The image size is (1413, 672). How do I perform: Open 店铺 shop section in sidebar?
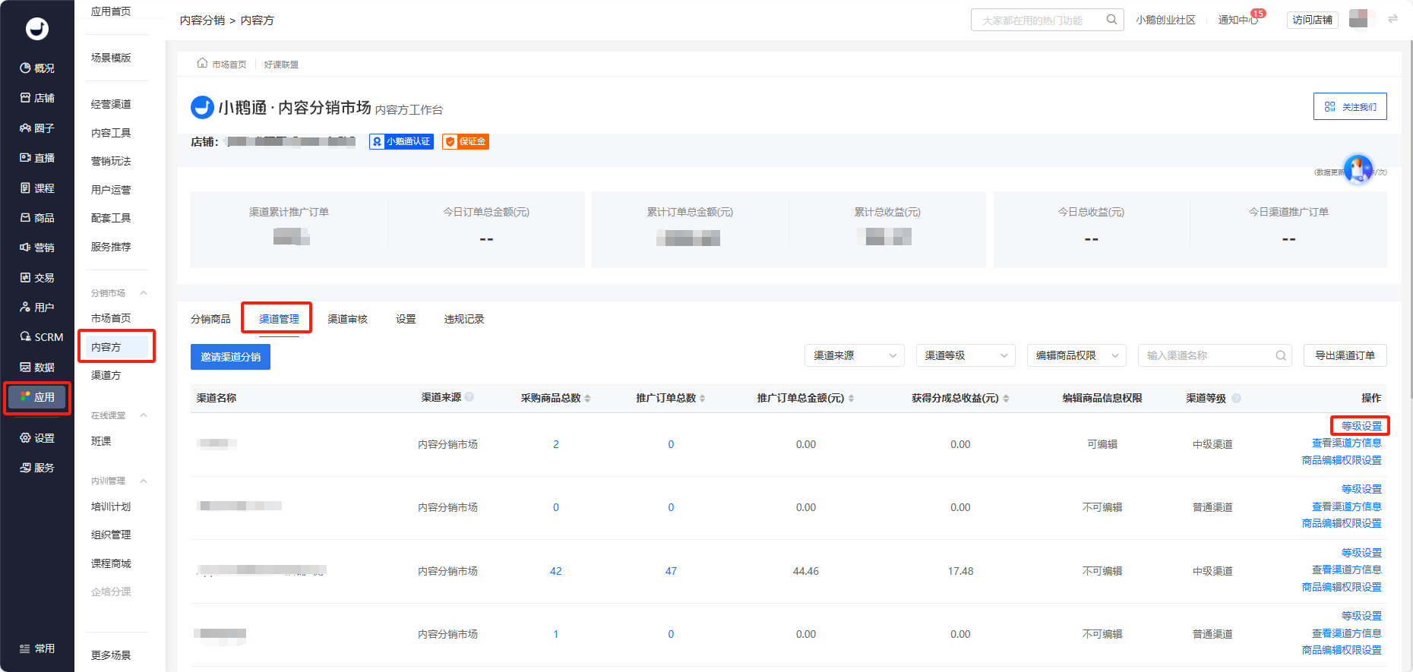tap(37, 98)
